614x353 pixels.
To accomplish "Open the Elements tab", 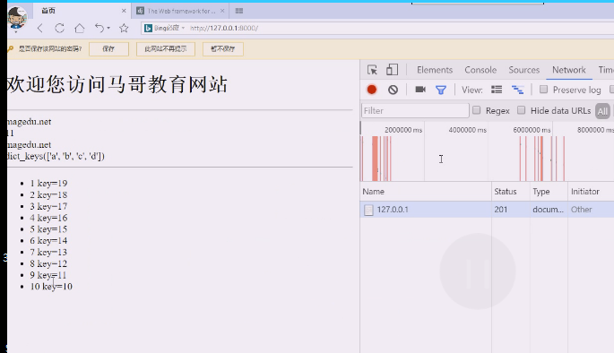I will coord(435,70).
